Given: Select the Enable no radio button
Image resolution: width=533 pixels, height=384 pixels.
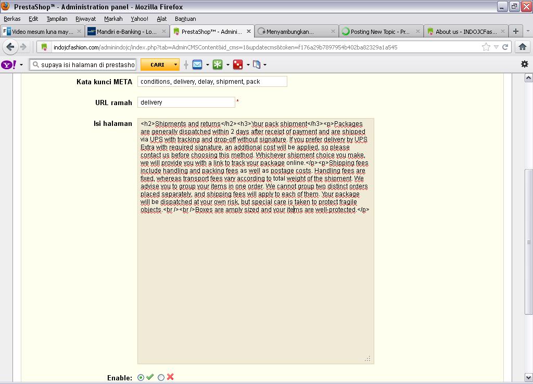Looking at the screenshot, I should [161, 378].
